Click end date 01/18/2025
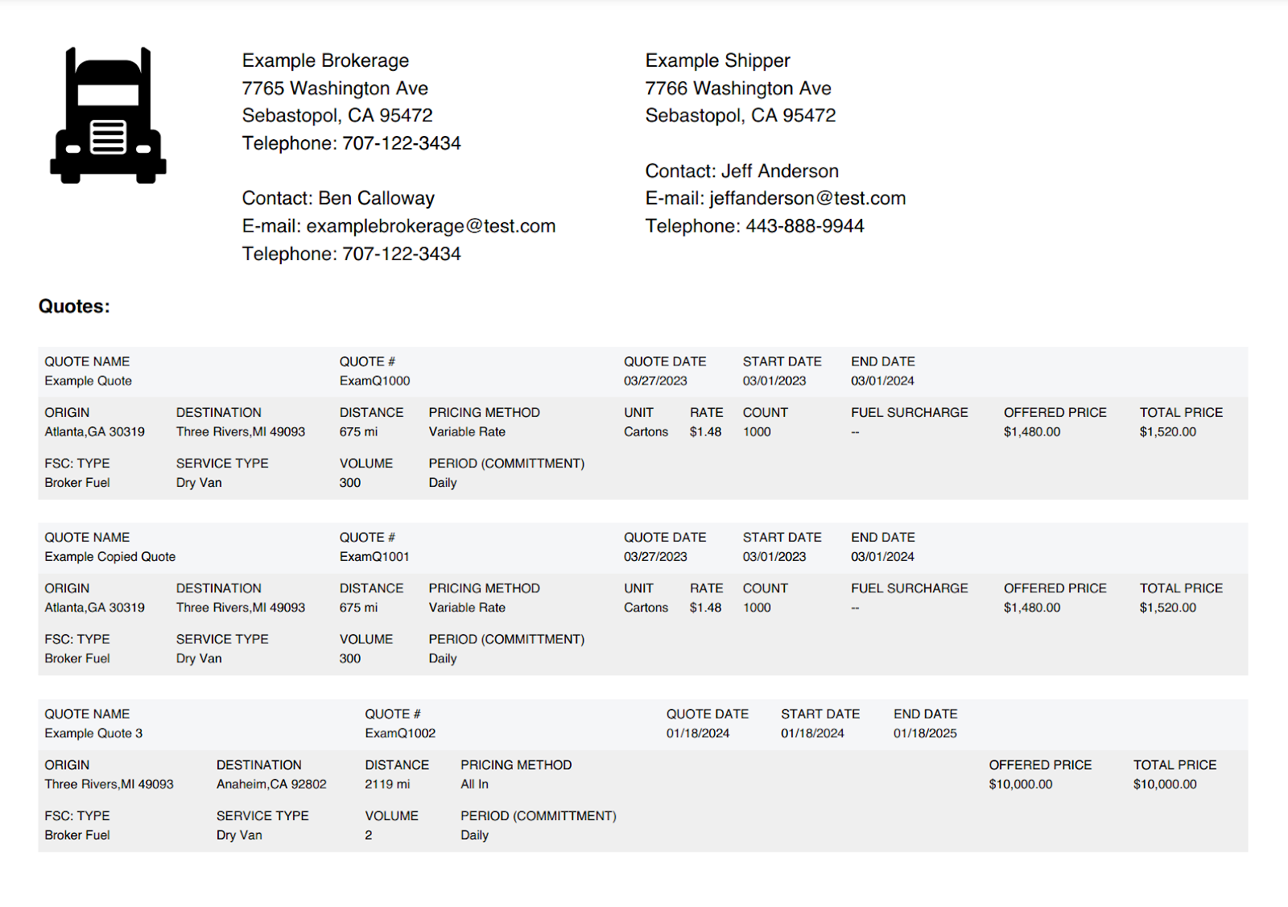Screen dimensions: 1288x907 coord(925,733)
